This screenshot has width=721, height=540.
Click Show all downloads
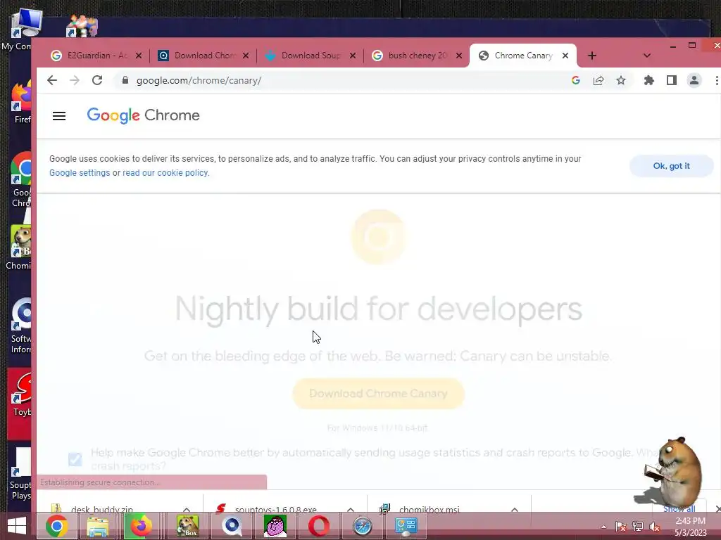tap(679, 508)
